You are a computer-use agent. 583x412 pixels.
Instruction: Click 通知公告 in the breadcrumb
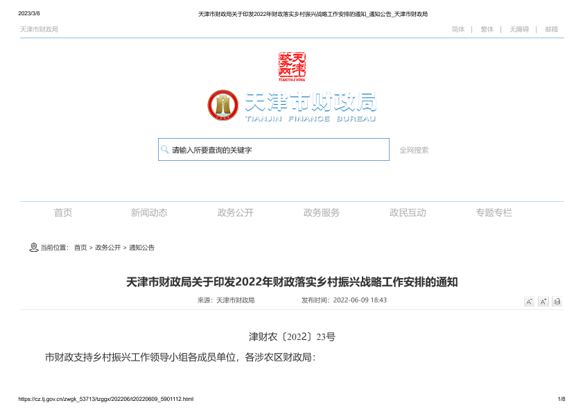tap(141, 248)
